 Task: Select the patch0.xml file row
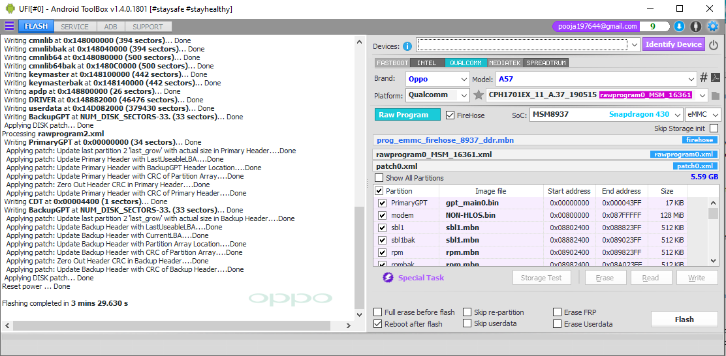pyautogui.click(x=546, y=166)
